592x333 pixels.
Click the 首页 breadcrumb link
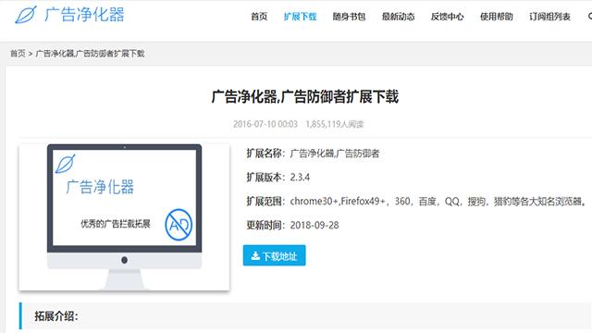click(18, 54)
